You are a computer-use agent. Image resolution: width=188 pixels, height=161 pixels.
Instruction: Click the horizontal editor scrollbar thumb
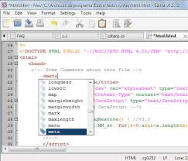(38, 149)
